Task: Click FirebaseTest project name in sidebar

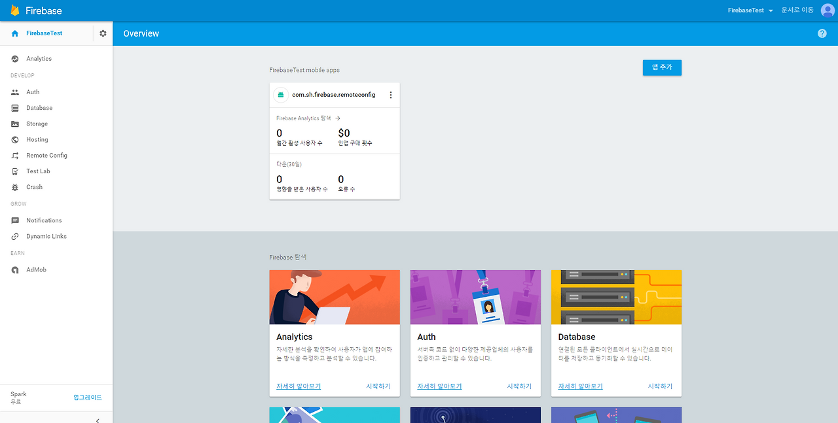Action: pos(45,33)
